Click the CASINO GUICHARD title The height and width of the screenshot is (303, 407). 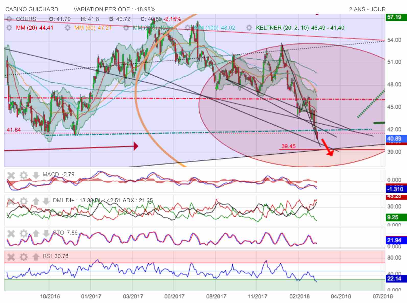[x=32, y=9]
